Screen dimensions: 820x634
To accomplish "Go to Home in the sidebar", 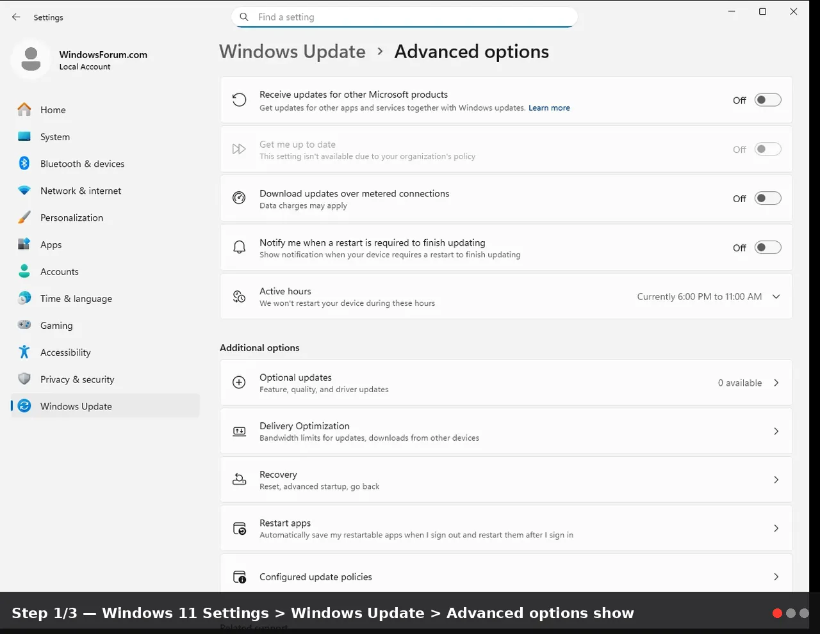I will tap(105, 110).
